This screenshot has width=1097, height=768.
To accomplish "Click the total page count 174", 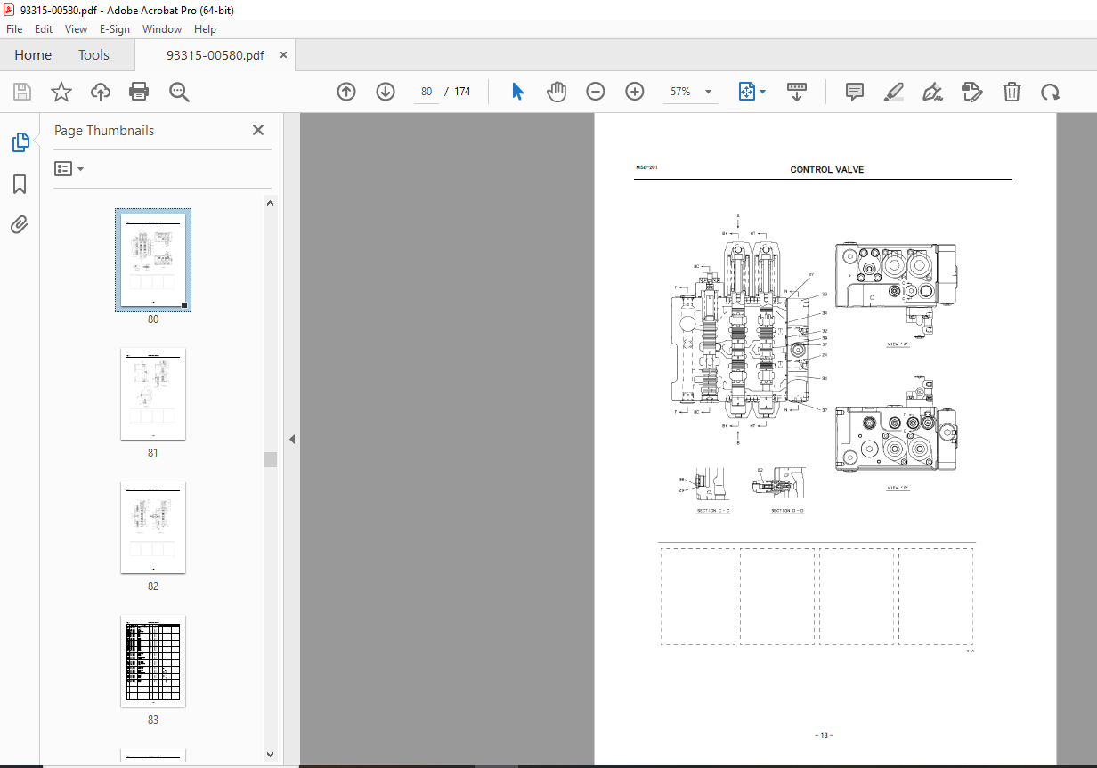I will [x=462, y=92].
